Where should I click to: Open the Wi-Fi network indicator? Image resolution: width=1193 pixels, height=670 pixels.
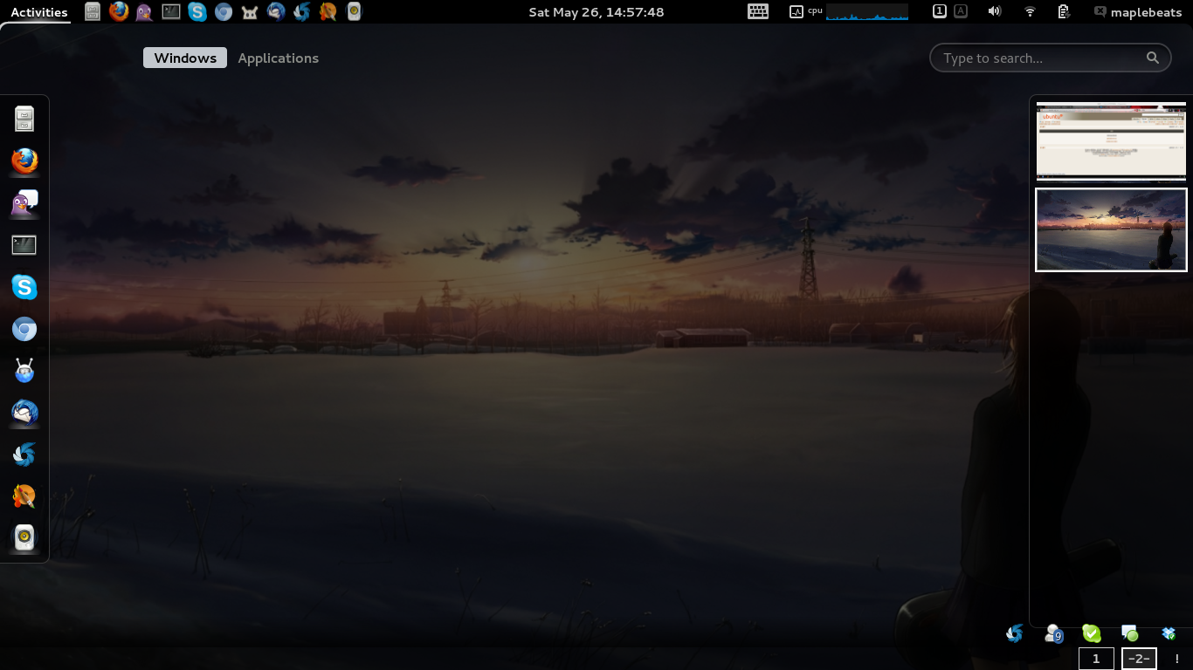pos(1030,11)
